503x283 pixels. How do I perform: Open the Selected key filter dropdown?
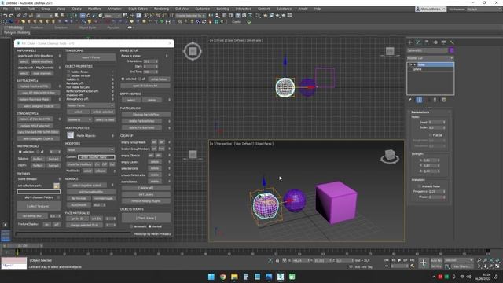[459, 260]
